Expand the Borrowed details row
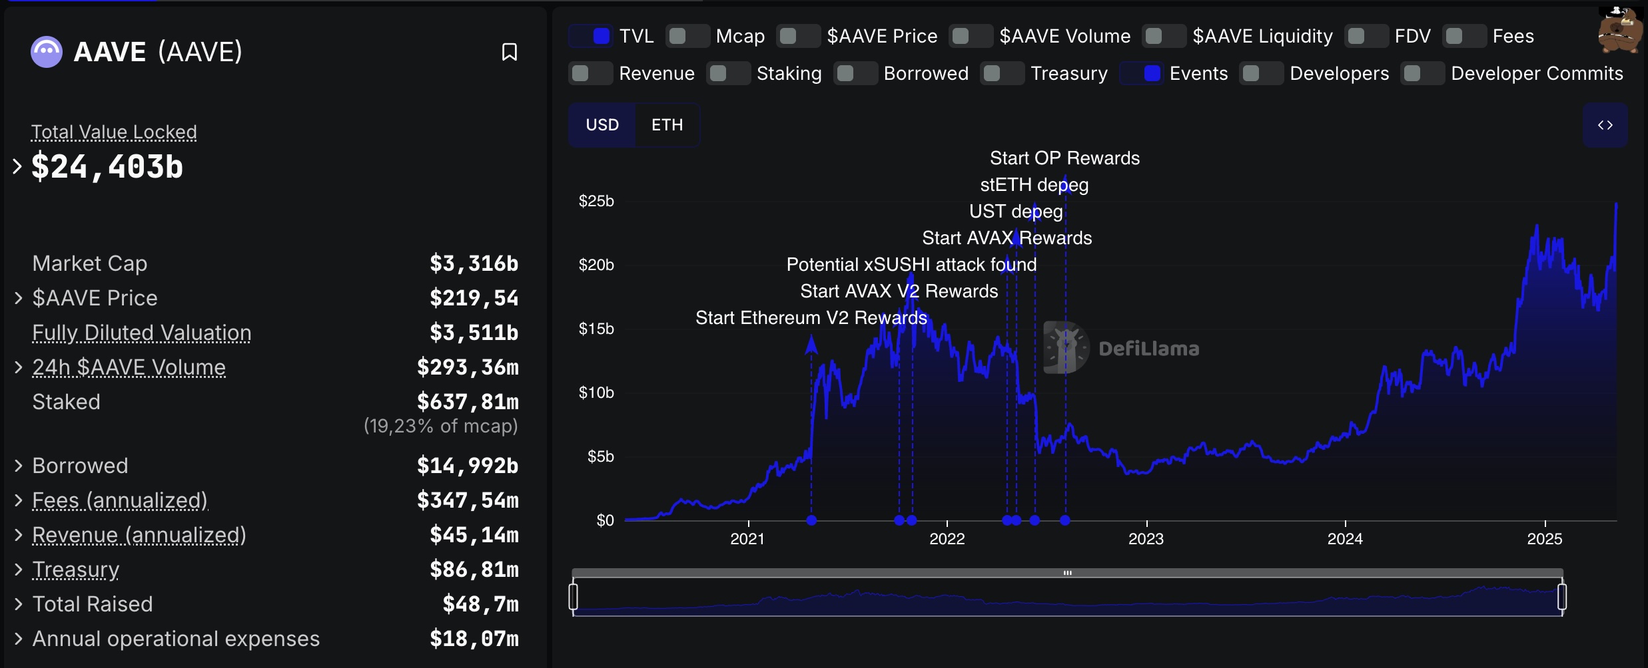The width and height of the screenshot is (1648, 668). (19, 466)
